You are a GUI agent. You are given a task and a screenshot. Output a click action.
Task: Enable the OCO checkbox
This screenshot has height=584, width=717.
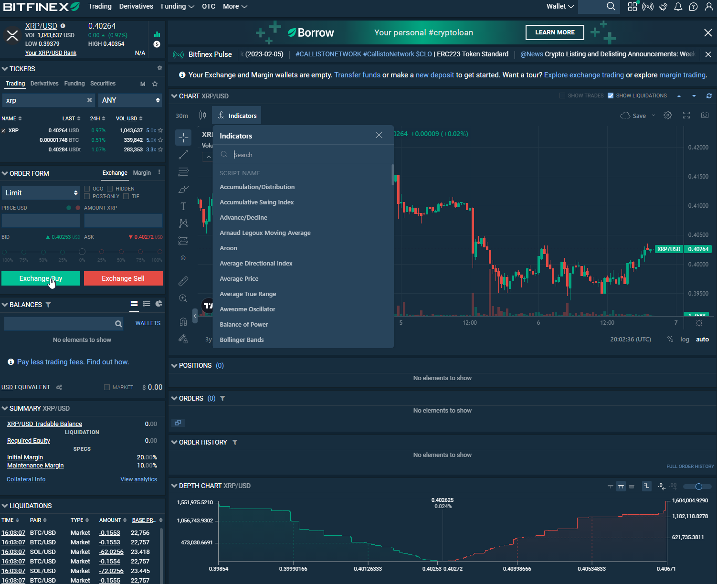coord(87,189)
